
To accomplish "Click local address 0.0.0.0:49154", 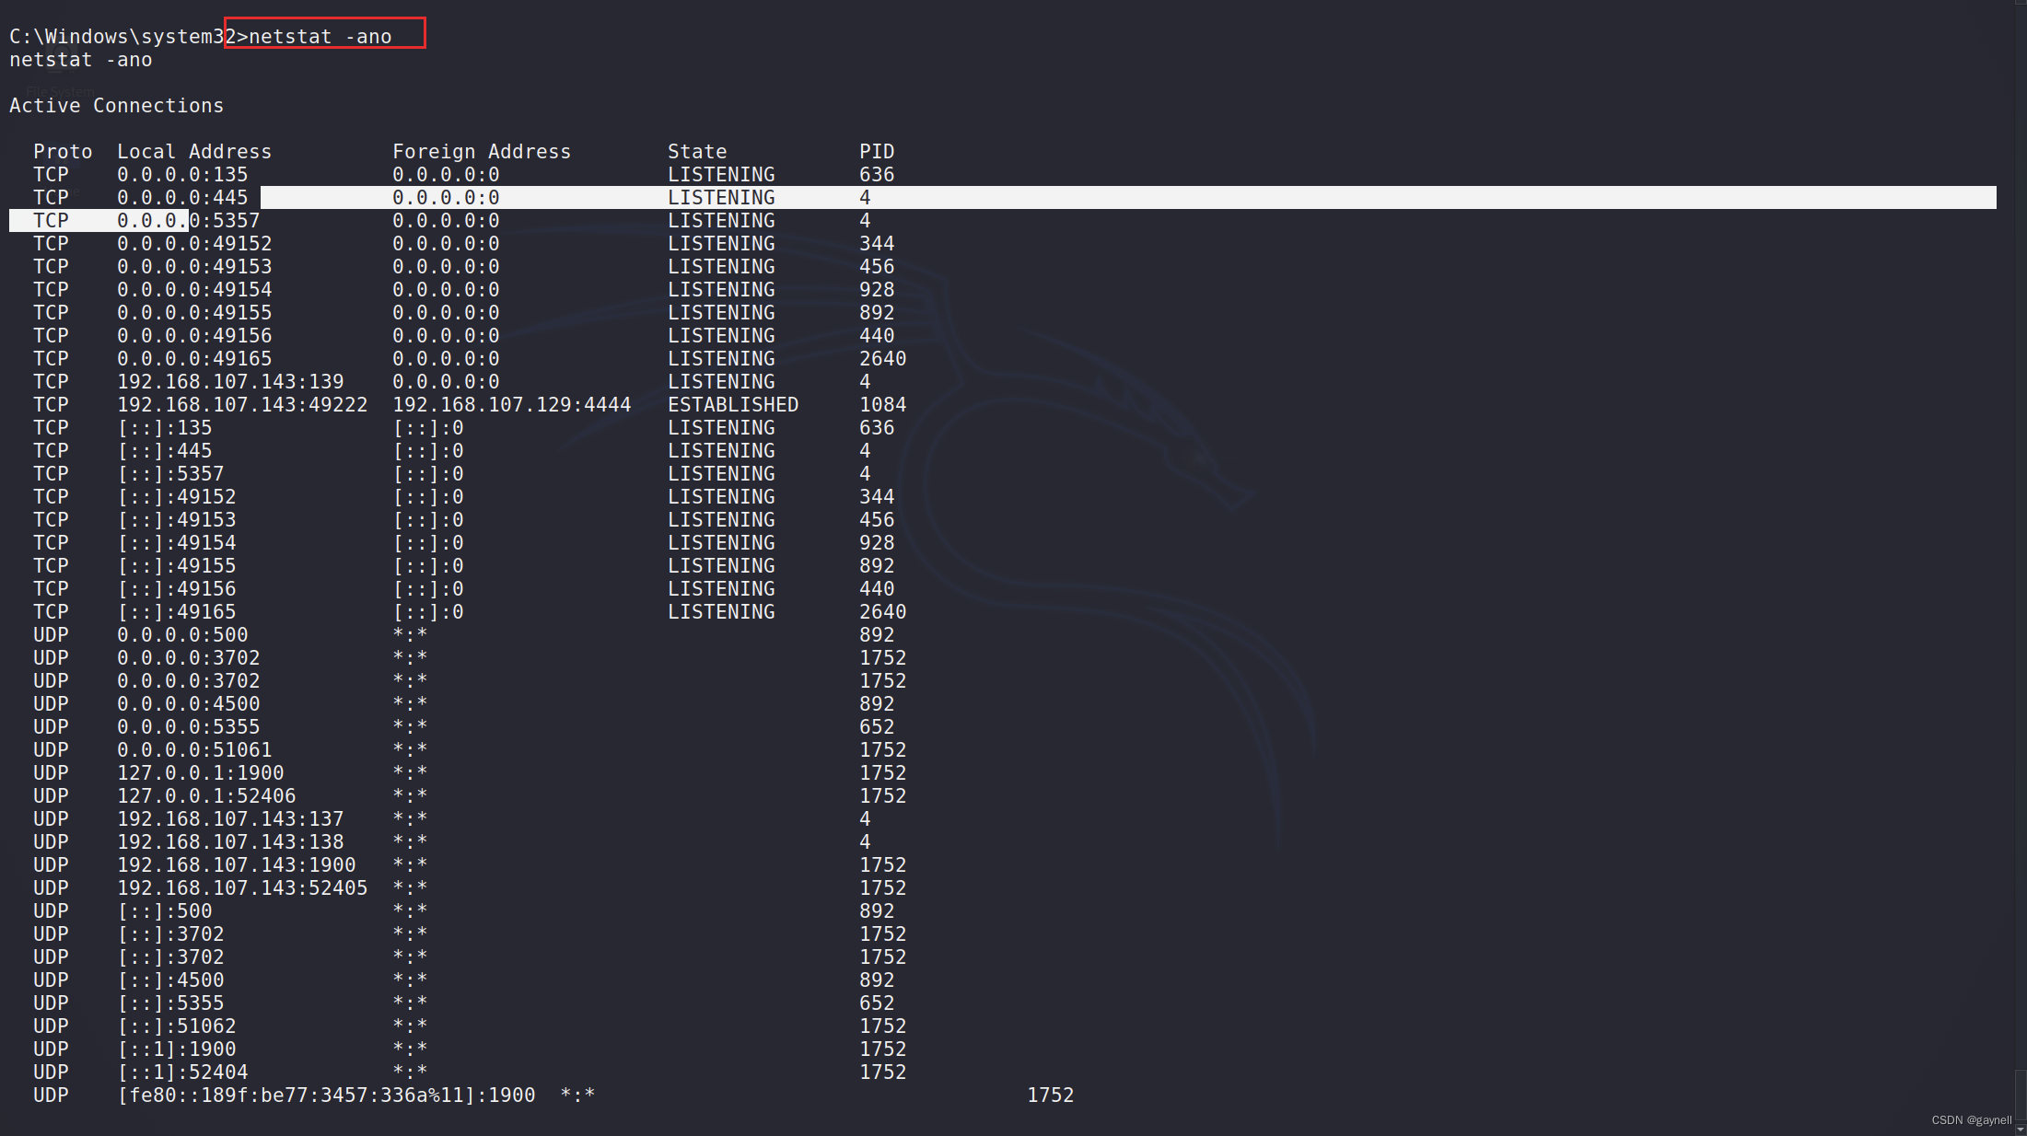I will pyautogui.click(x=194, y=290).
